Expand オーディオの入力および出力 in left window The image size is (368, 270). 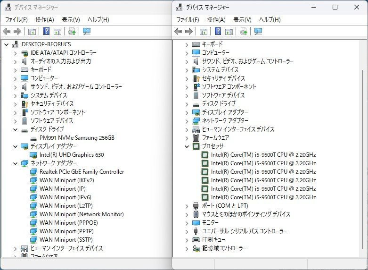coord(15,61)
